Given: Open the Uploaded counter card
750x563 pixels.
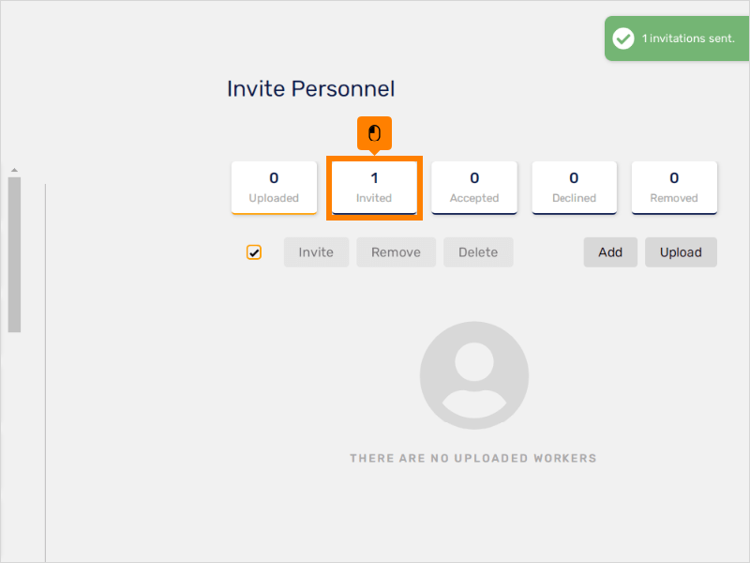Looking at the screenshot, I should (274, 187).
